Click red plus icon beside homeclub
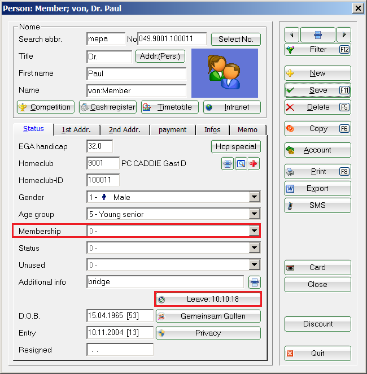Screen dimensions: 367x374 click(x=254, y=164)
